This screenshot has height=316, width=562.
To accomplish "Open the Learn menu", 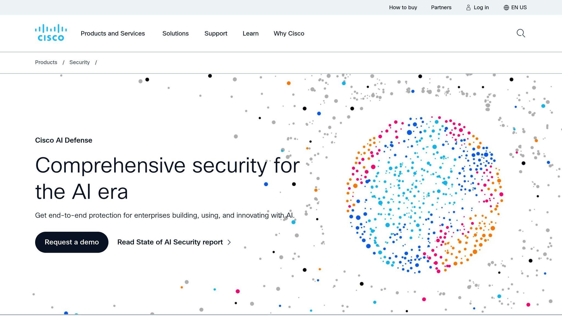I will pyautogui.click(x=250, y=33).
